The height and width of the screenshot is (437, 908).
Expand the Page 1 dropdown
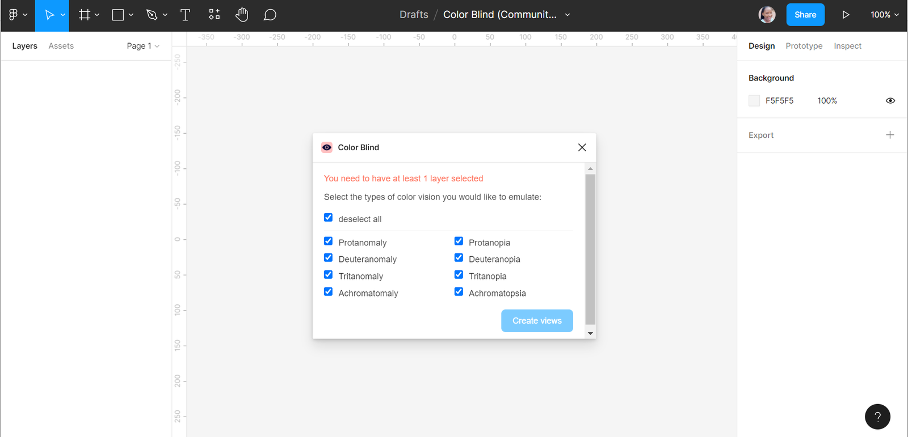click(x=143, y=46)
